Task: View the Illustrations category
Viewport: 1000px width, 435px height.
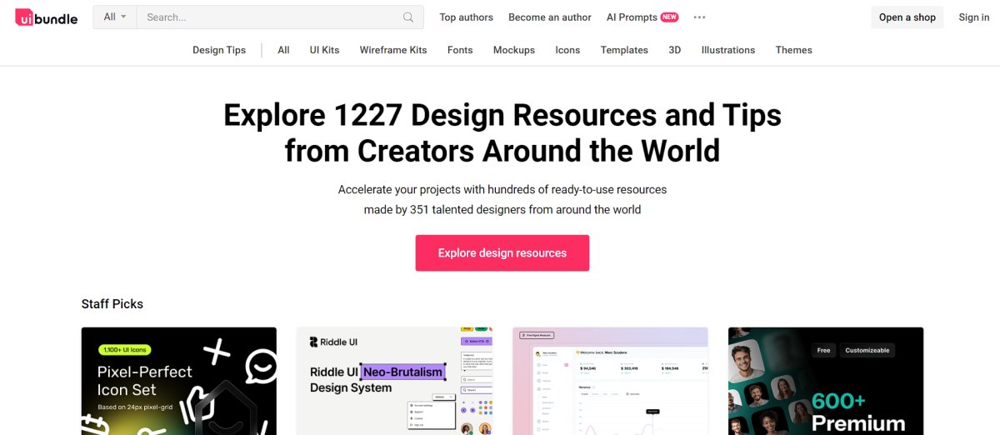Action: [727, 50]
